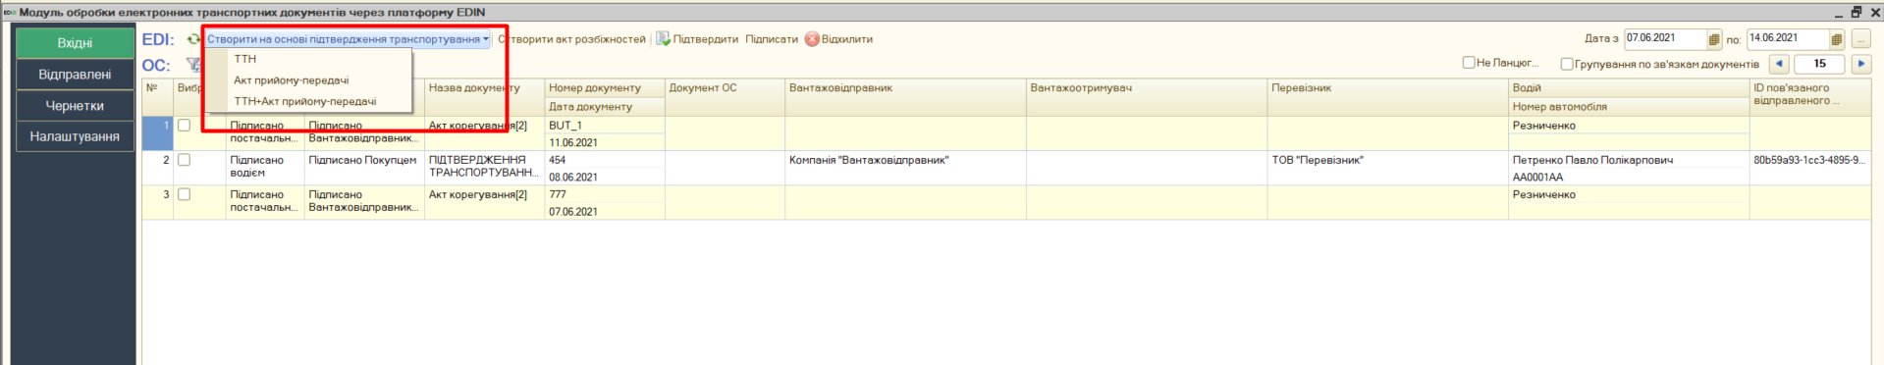Click Вантажоотримувач column header
The image size is (1884, 365).
(x=1147, y=97)
